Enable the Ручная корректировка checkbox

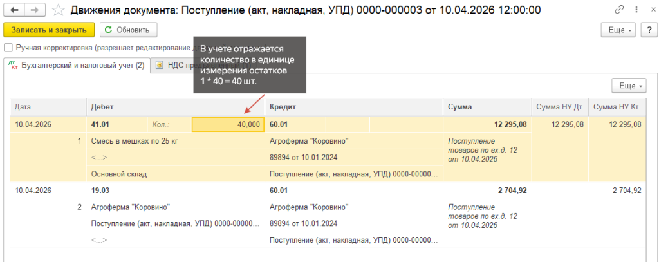pyautogui.click(x=8, y=48)
